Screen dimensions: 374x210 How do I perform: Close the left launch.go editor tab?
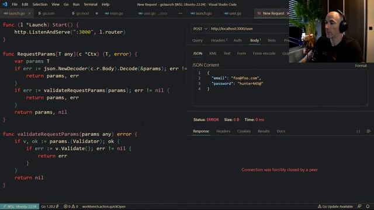[29, 13]
